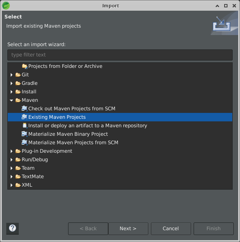
Task: Click the Cancel button
Action: (x=171, y=229)
